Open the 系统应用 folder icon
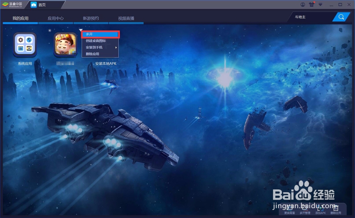This screenshot has height=218, width=355. tap(25, 45)
